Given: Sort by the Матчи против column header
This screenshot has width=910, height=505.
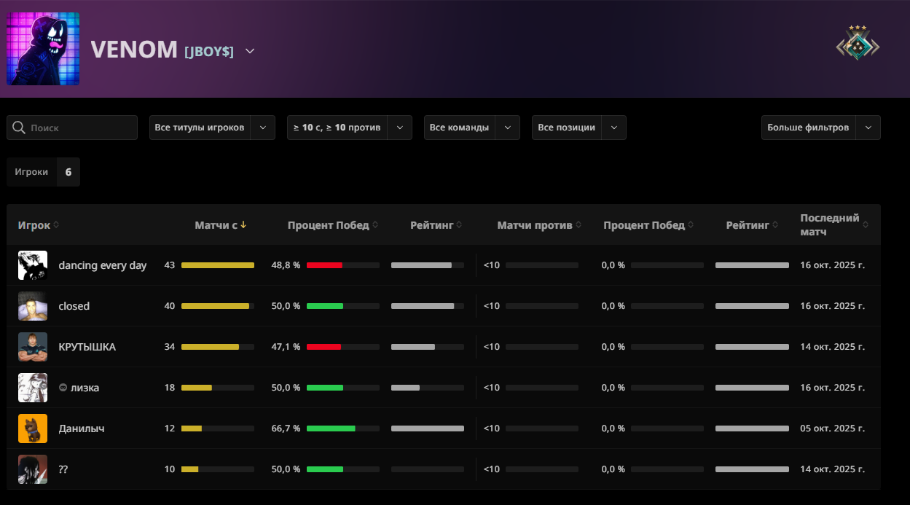Looking at the screenshot, I should point(539,225).
